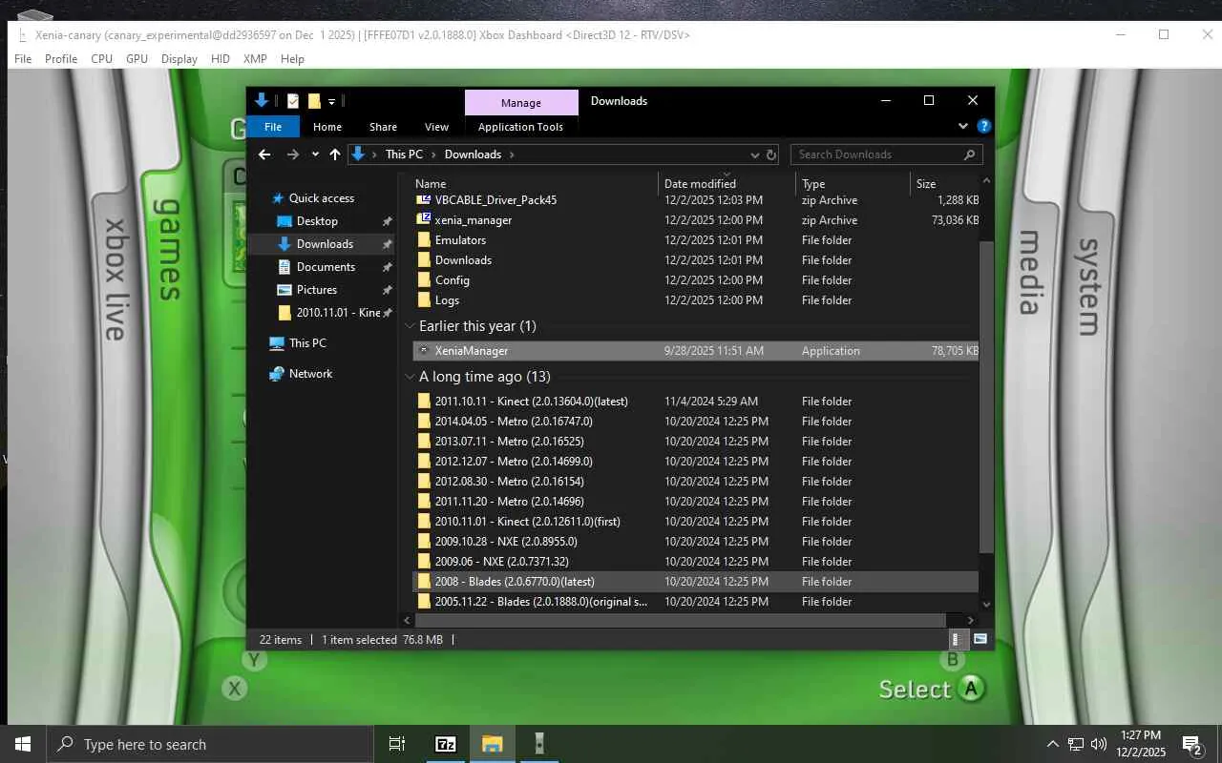
Task: Collapse the 'Earlier this year (1)' group
Action: pos(411,326)
